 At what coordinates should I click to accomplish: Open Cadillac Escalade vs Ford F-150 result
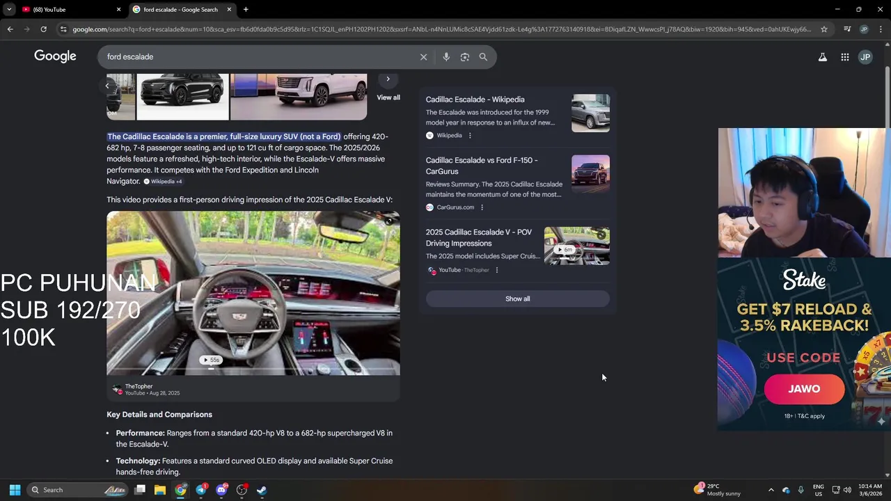tap(482, 166)
